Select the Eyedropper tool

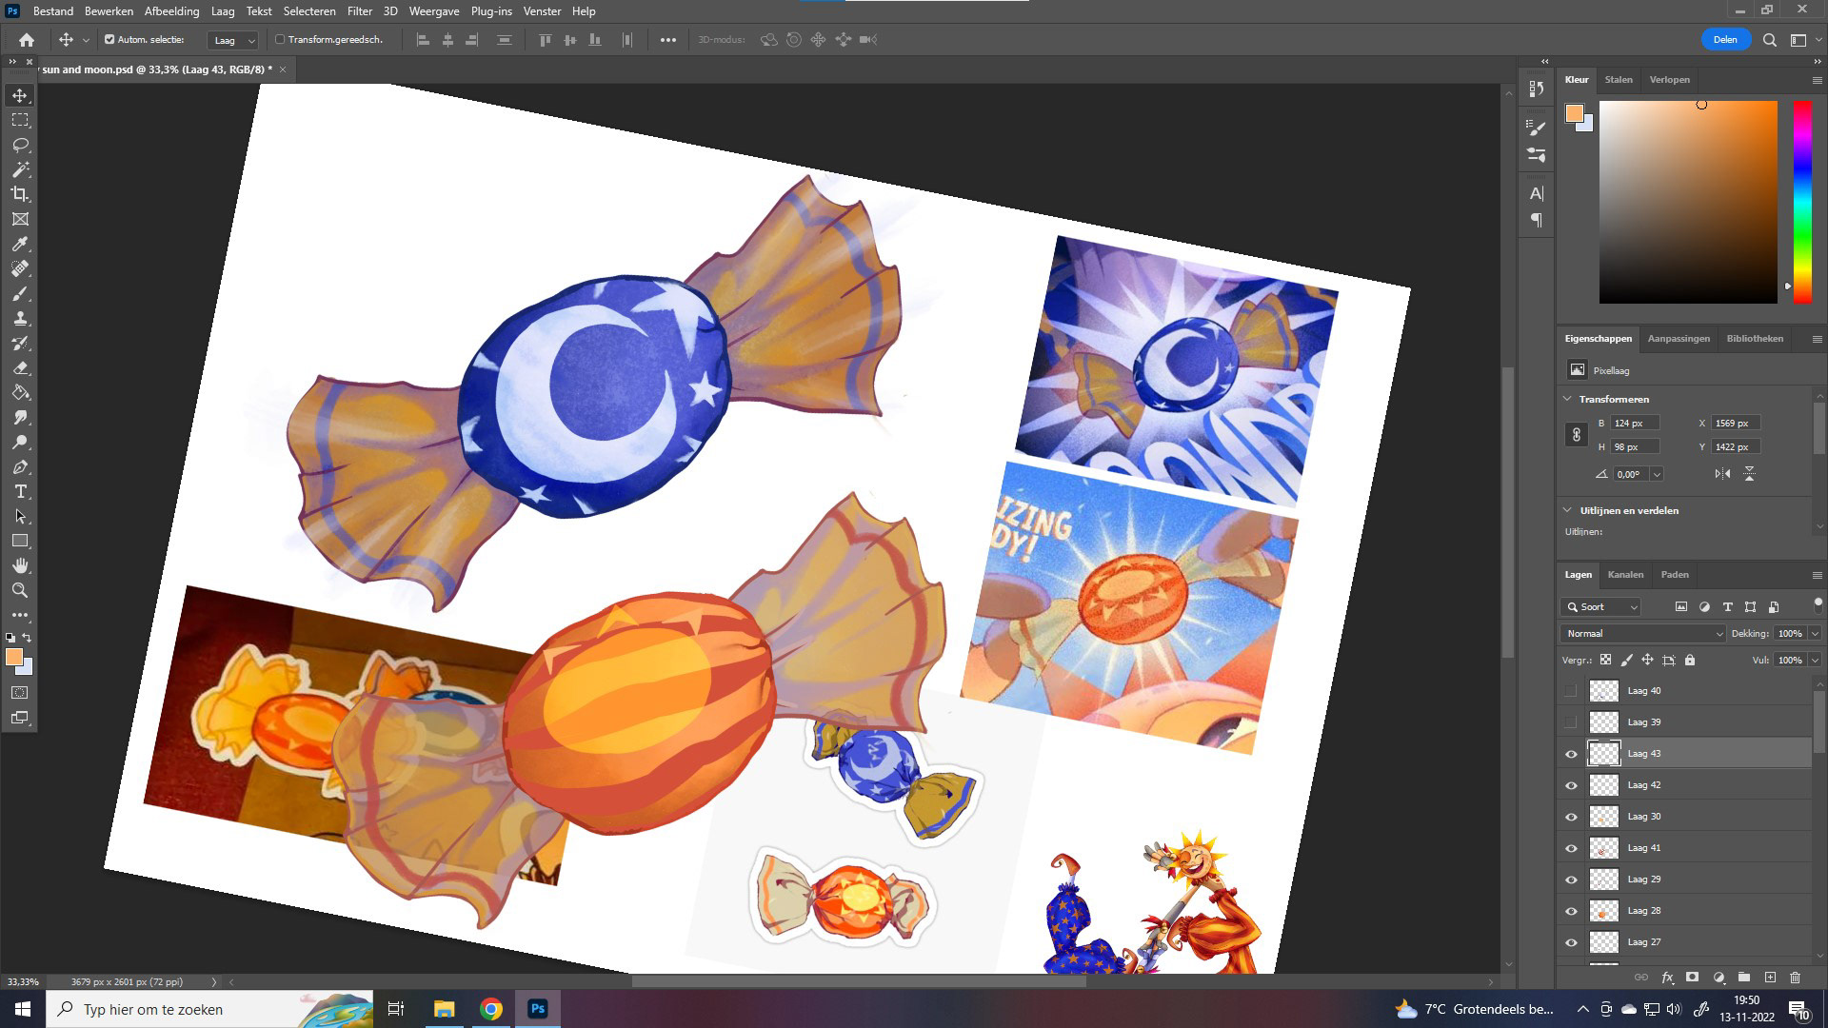point(20,245)
